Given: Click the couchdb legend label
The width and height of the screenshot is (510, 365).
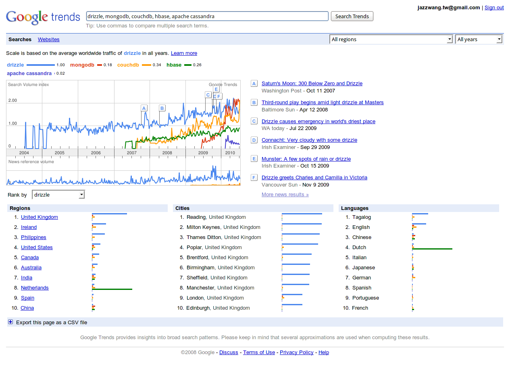Looking at the screenshot, I should pos(128,65).
